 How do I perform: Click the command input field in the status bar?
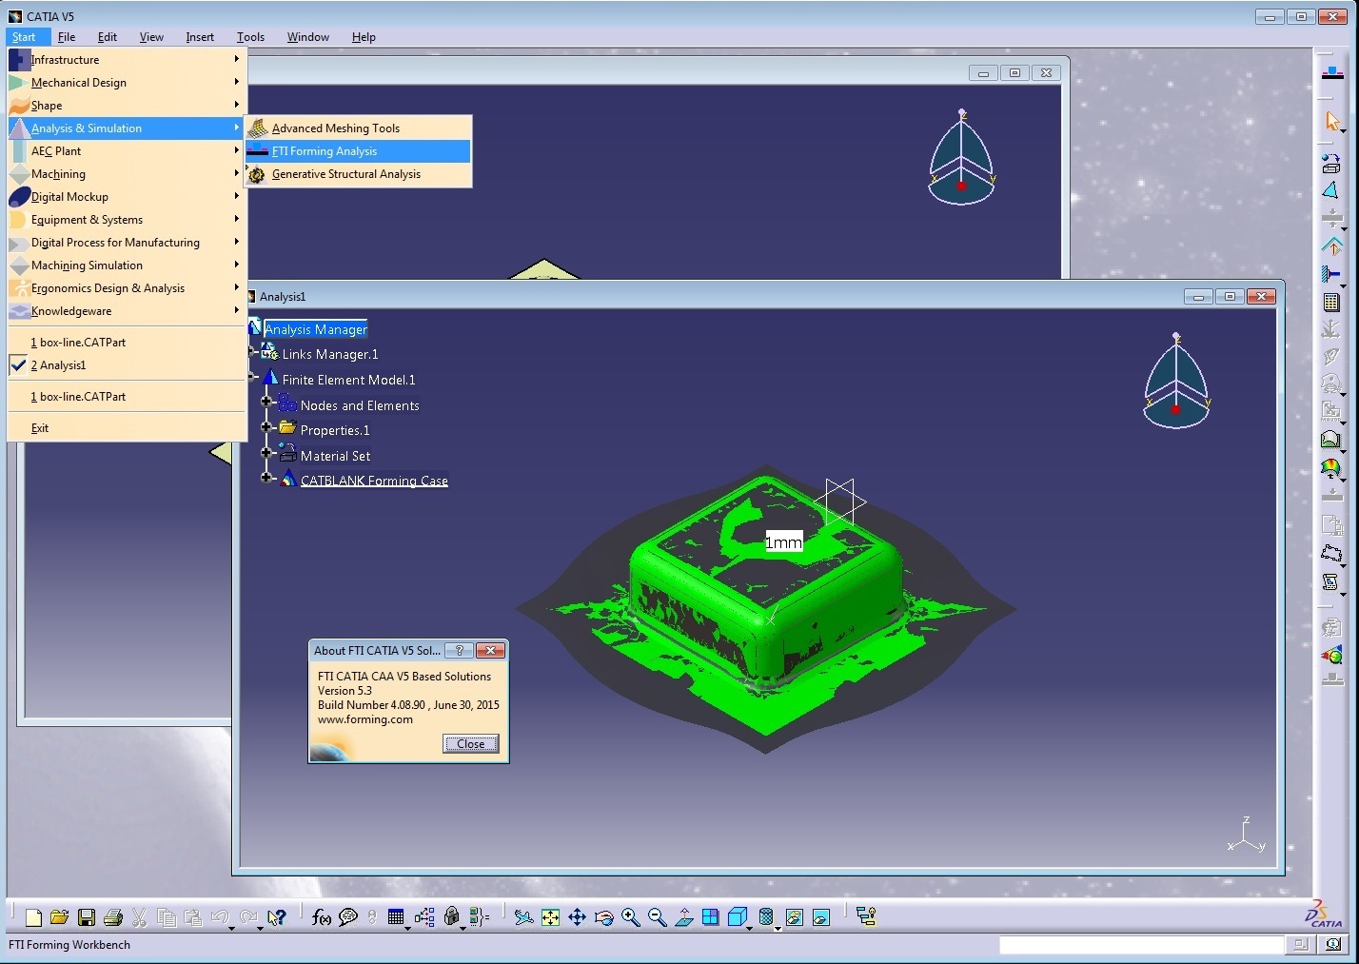(x=1141, y=945)
